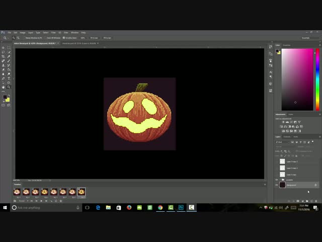Screen dimensions: 322x242
Task: Open the Layers panel options menu
Action: (320, 137)
